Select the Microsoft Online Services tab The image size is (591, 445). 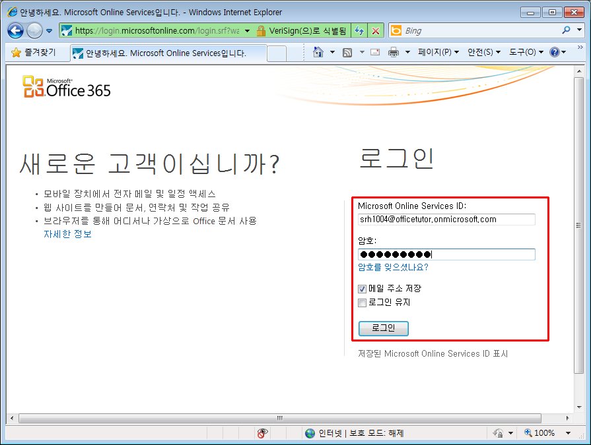point(168,53)
